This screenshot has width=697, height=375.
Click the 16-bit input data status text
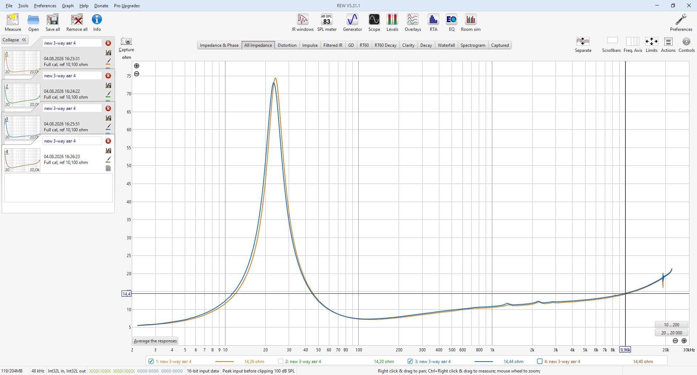(x=203, y=371)
